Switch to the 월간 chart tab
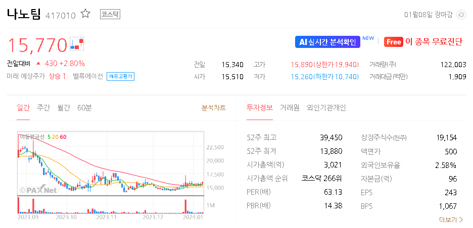473x228 pixels. [64, 108]
